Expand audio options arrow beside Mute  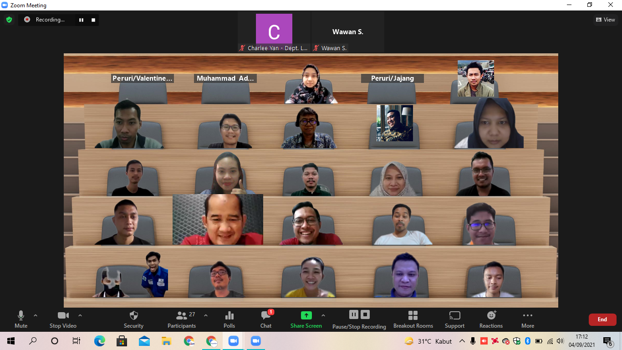point(36,315)
